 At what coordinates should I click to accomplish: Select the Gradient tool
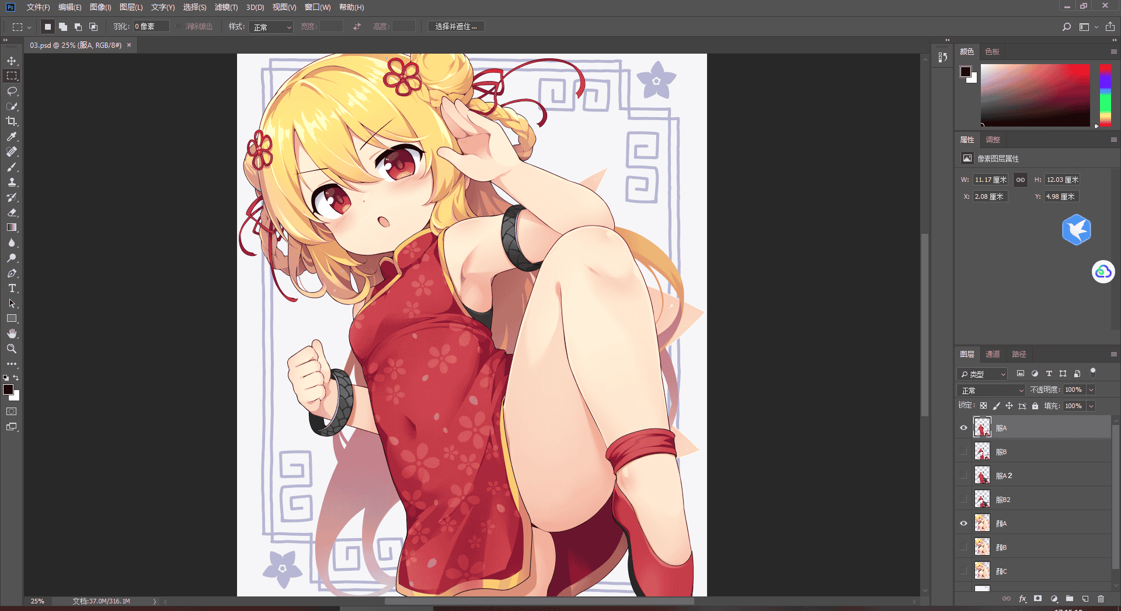[12, 227]
